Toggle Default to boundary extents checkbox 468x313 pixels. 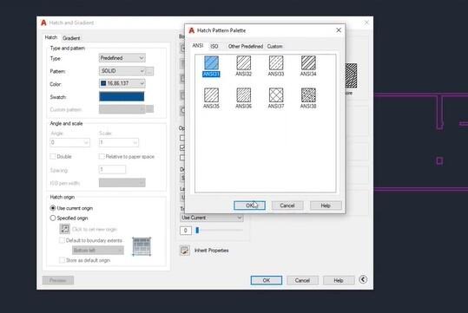click(62, 240)
